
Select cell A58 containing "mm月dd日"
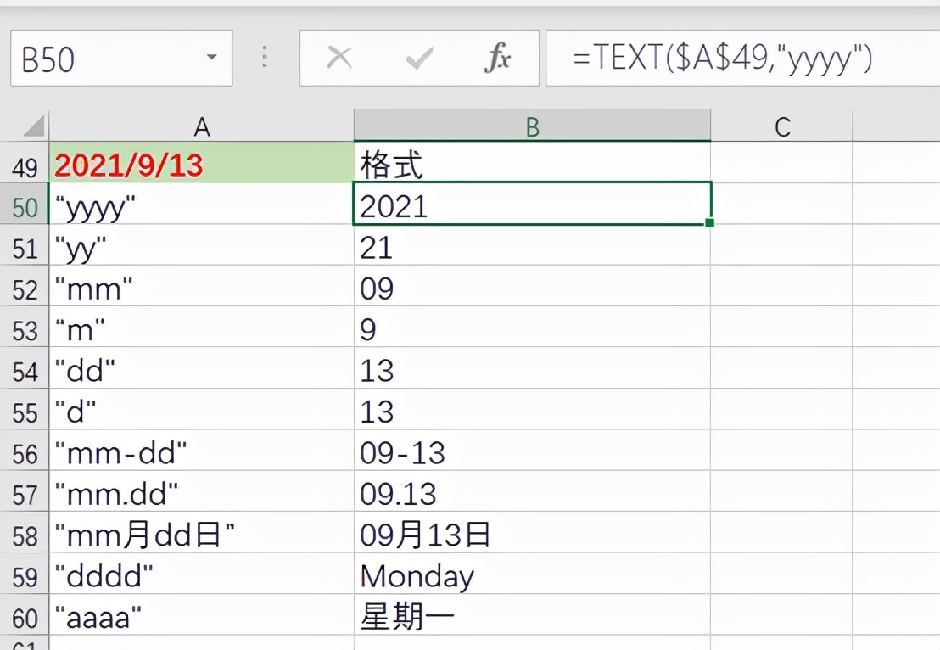[202, 535]
